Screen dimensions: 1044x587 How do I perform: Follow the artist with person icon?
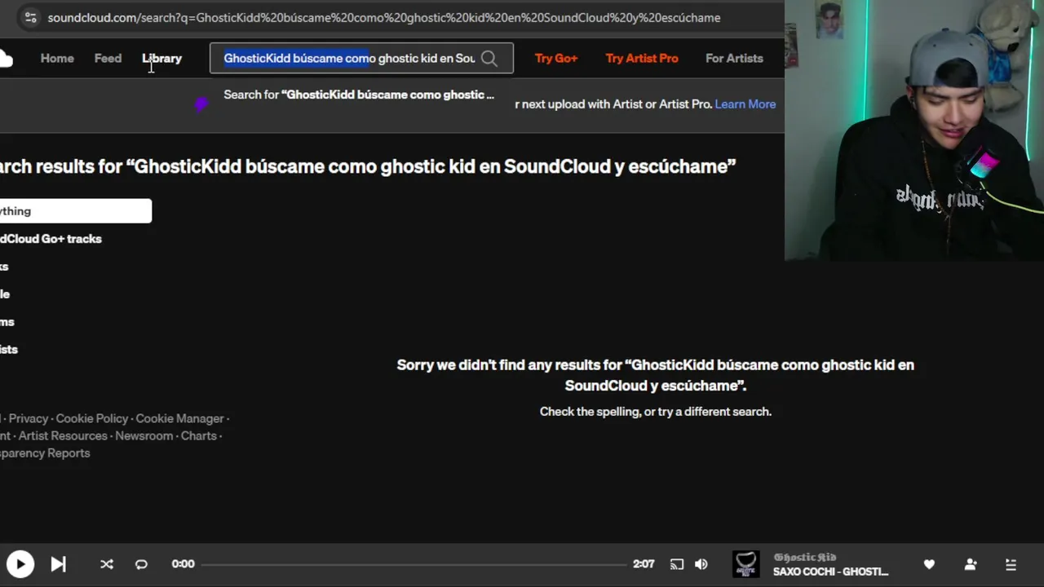pos(971,564)
